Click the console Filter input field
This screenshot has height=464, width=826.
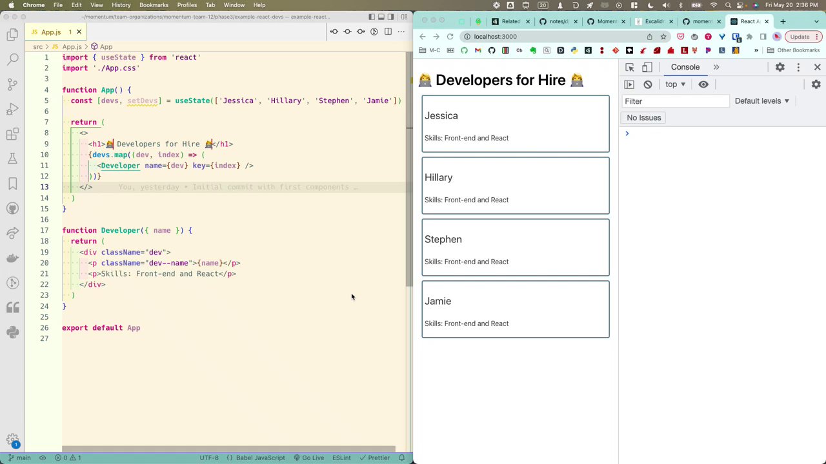coord(675,101)
